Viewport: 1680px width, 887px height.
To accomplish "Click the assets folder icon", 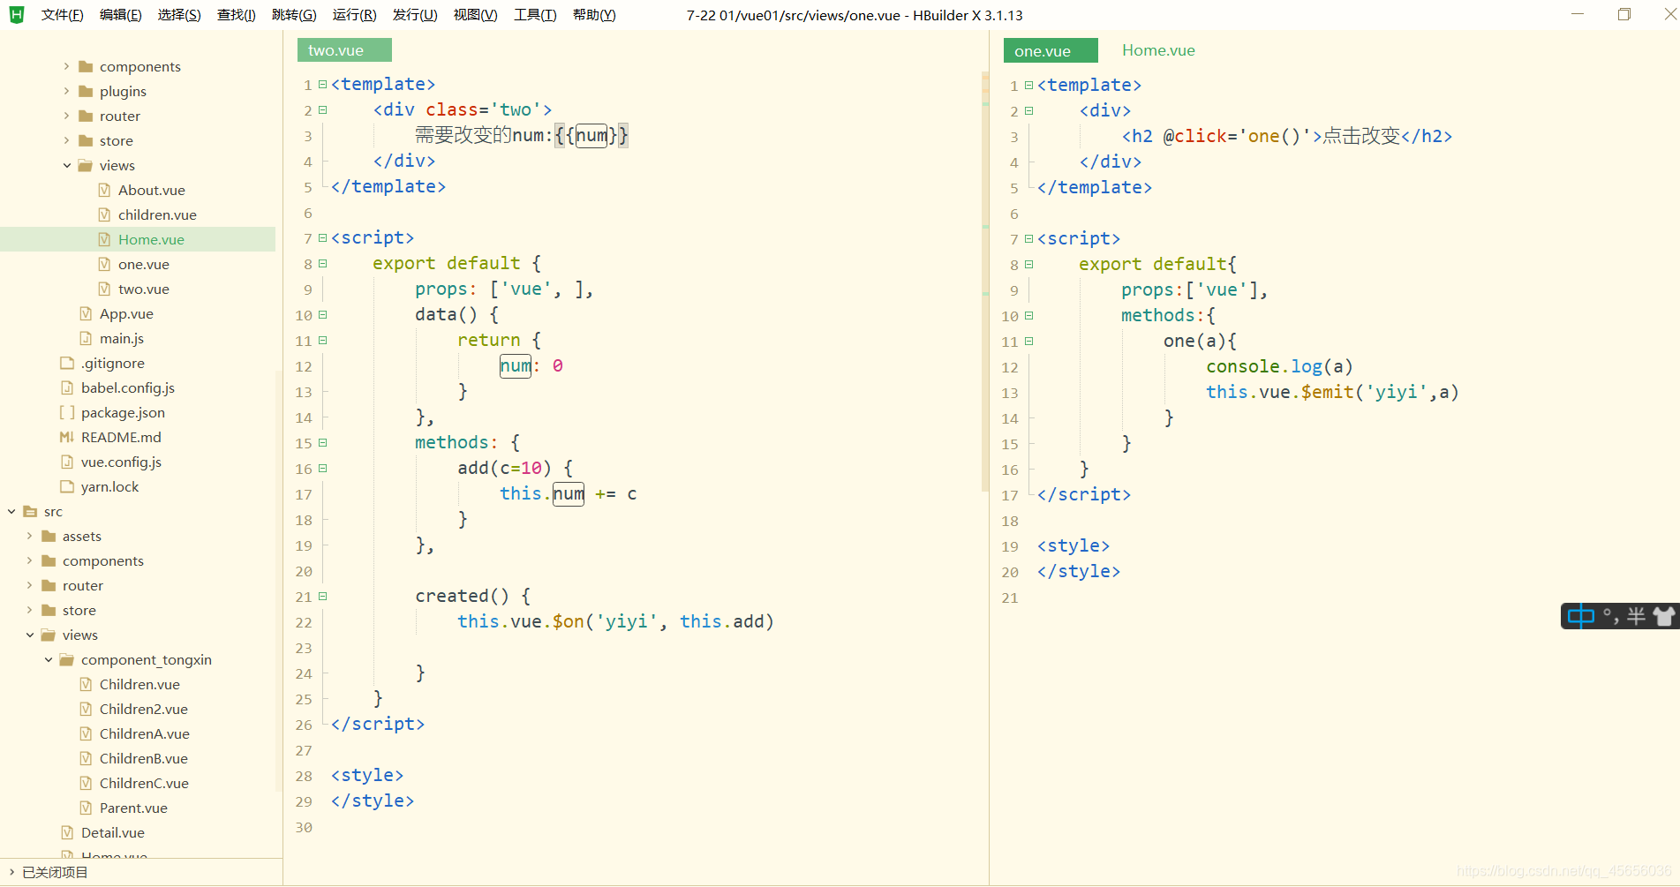I will point(49,536).
